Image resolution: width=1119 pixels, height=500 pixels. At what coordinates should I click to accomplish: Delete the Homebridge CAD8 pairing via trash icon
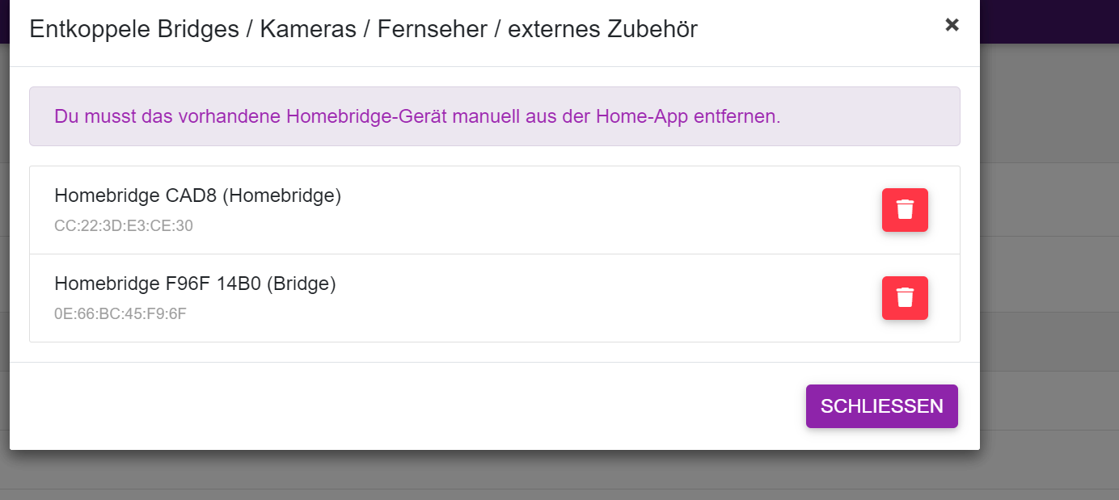point(905,210)
